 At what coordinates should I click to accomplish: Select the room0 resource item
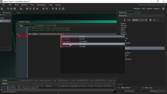click(x=145, y=48)
